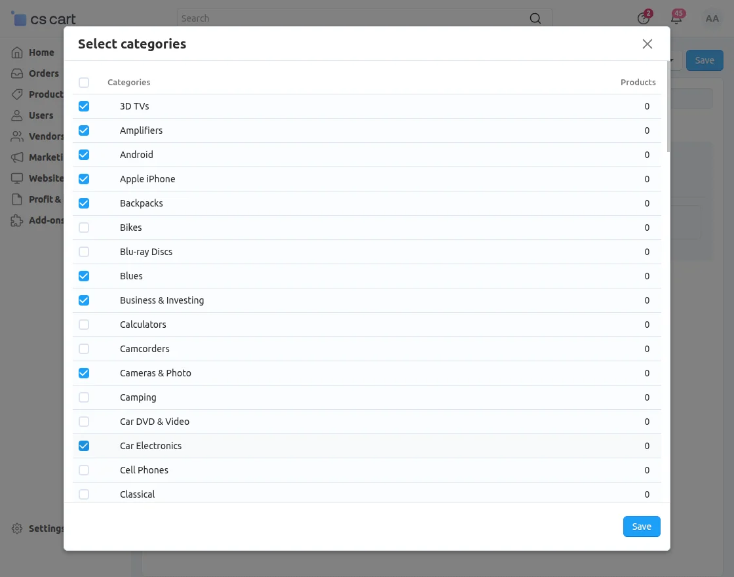
Task: Open the Add-ons section
Action: [x=17, y=221]
